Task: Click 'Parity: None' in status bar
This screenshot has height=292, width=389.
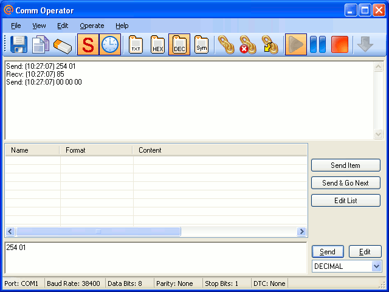Action: coord(174,283)
